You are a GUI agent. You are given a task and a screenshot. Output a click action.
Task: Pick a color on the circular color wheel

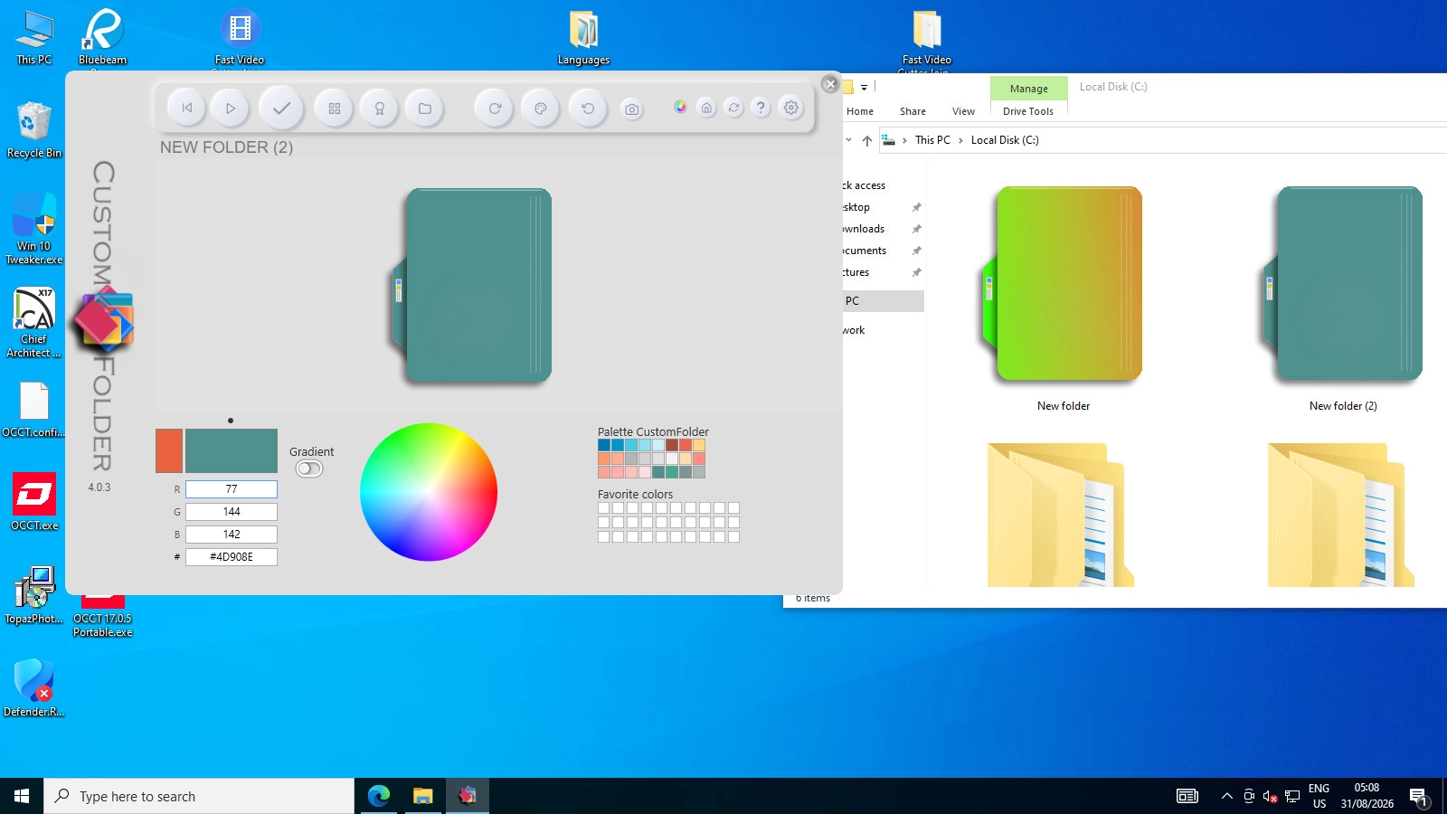[429, 492]
